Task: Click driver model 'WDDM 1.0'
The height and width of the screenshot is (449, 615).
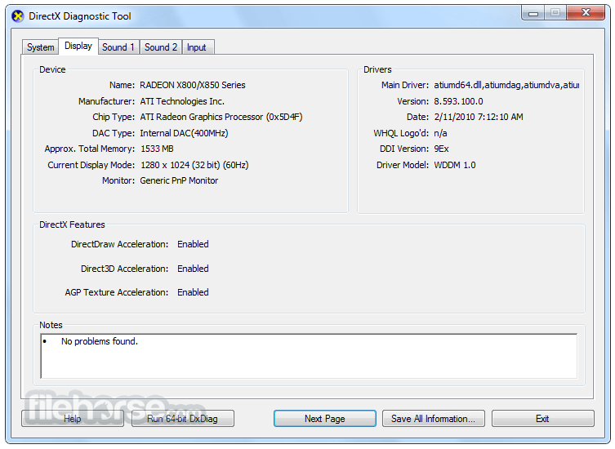Action: 455,165
